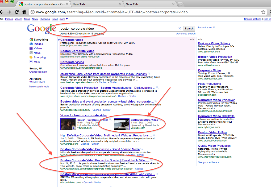Screen dimensions: 271x187
Task: Open the 'Corporate Video' ad from jeffproductions.com
Action: (x=72, y=40)
